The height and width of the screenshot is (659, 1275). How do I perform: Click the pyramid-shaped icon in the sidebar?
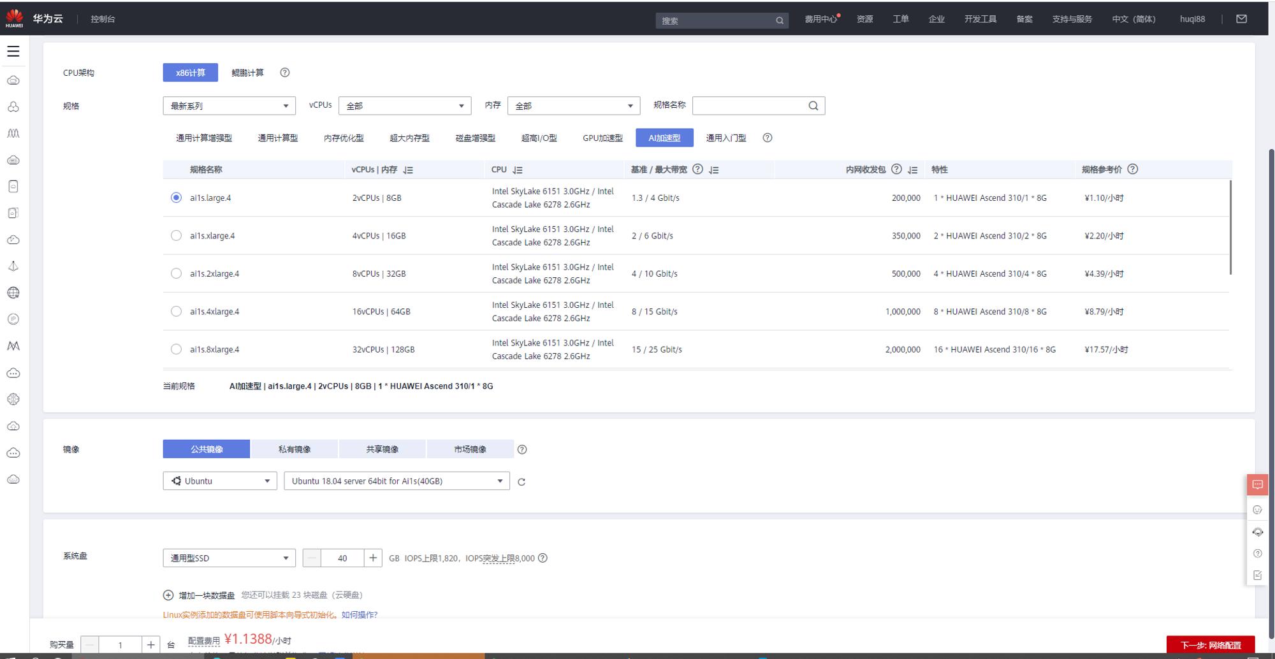(13, 266)
